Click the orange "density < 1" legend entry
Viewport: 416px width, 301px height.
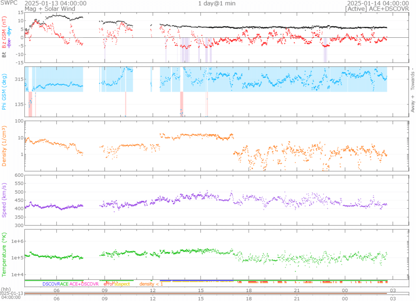pos(151,284)
